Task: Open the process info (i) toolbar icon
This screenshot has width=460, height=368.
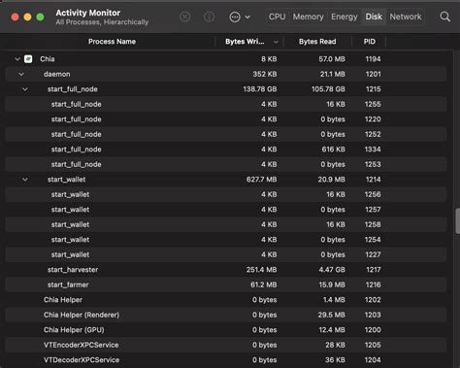Action: pyautogui.click(x=209, y=17)
